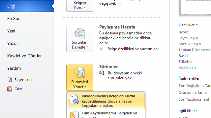This screenshot has width=211, height=118.
Task: Open the Bilgi backstage tab
Action: pos(27,6)
